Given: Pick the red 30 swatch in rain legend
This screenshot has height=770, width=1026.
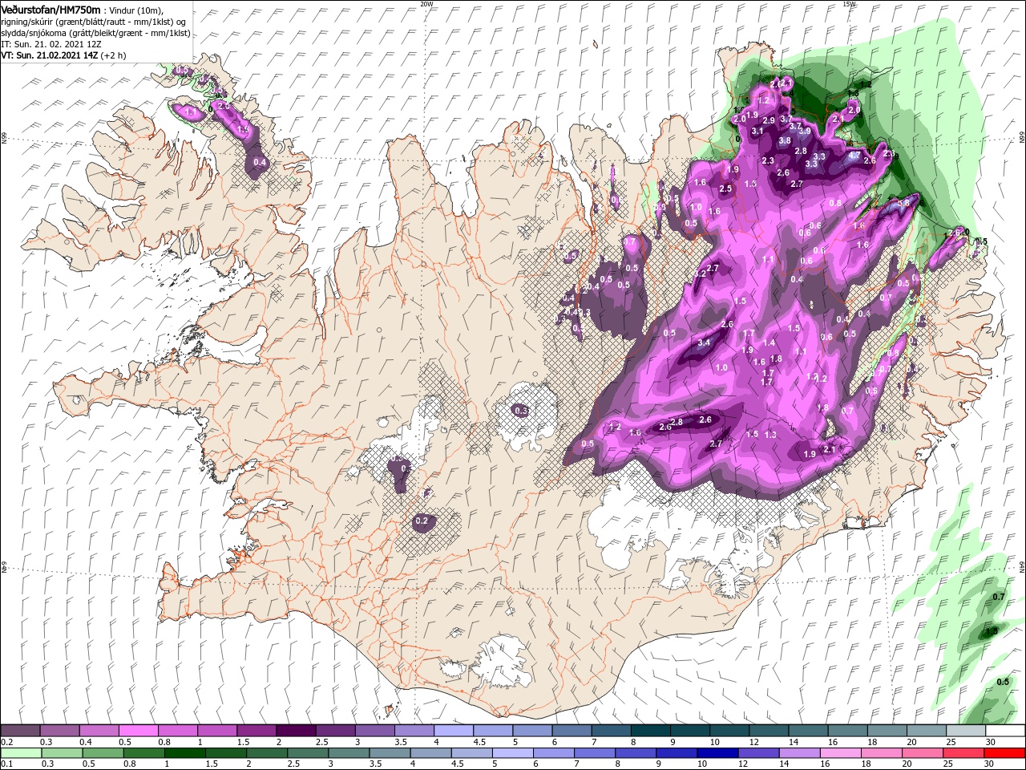Looking at the screenshot, I should pos(1005,752).
